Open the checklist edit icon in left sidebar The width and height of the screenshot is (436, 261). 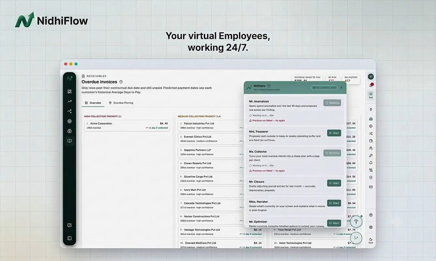[69, 225]
